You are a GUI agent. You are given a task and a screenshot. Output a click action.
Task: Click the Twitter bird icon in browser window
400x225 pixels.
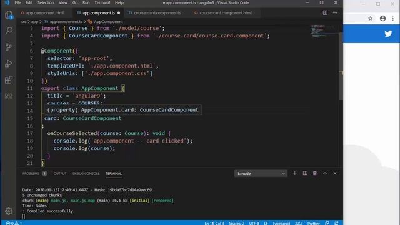pos(388,34)
